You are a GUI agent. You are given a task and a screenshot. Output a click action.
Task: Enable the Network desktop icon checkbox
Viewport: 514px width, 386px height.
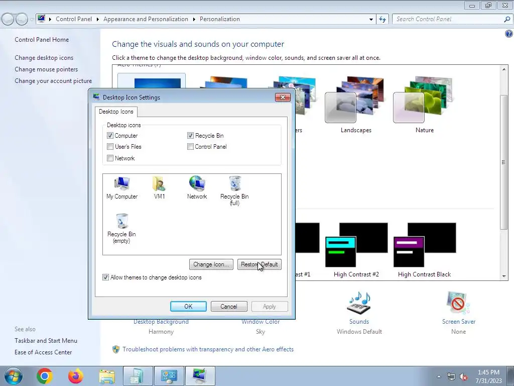(x=110, y=158)
